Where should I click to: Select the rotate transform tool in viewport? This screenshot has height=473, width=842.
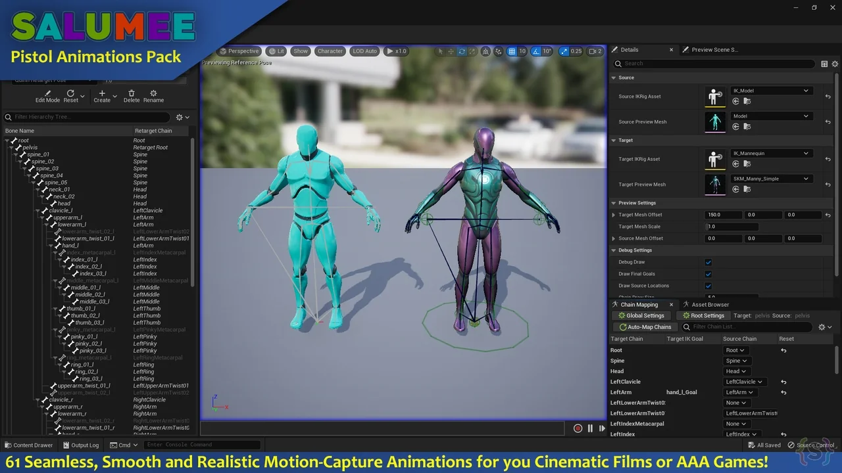462,51
